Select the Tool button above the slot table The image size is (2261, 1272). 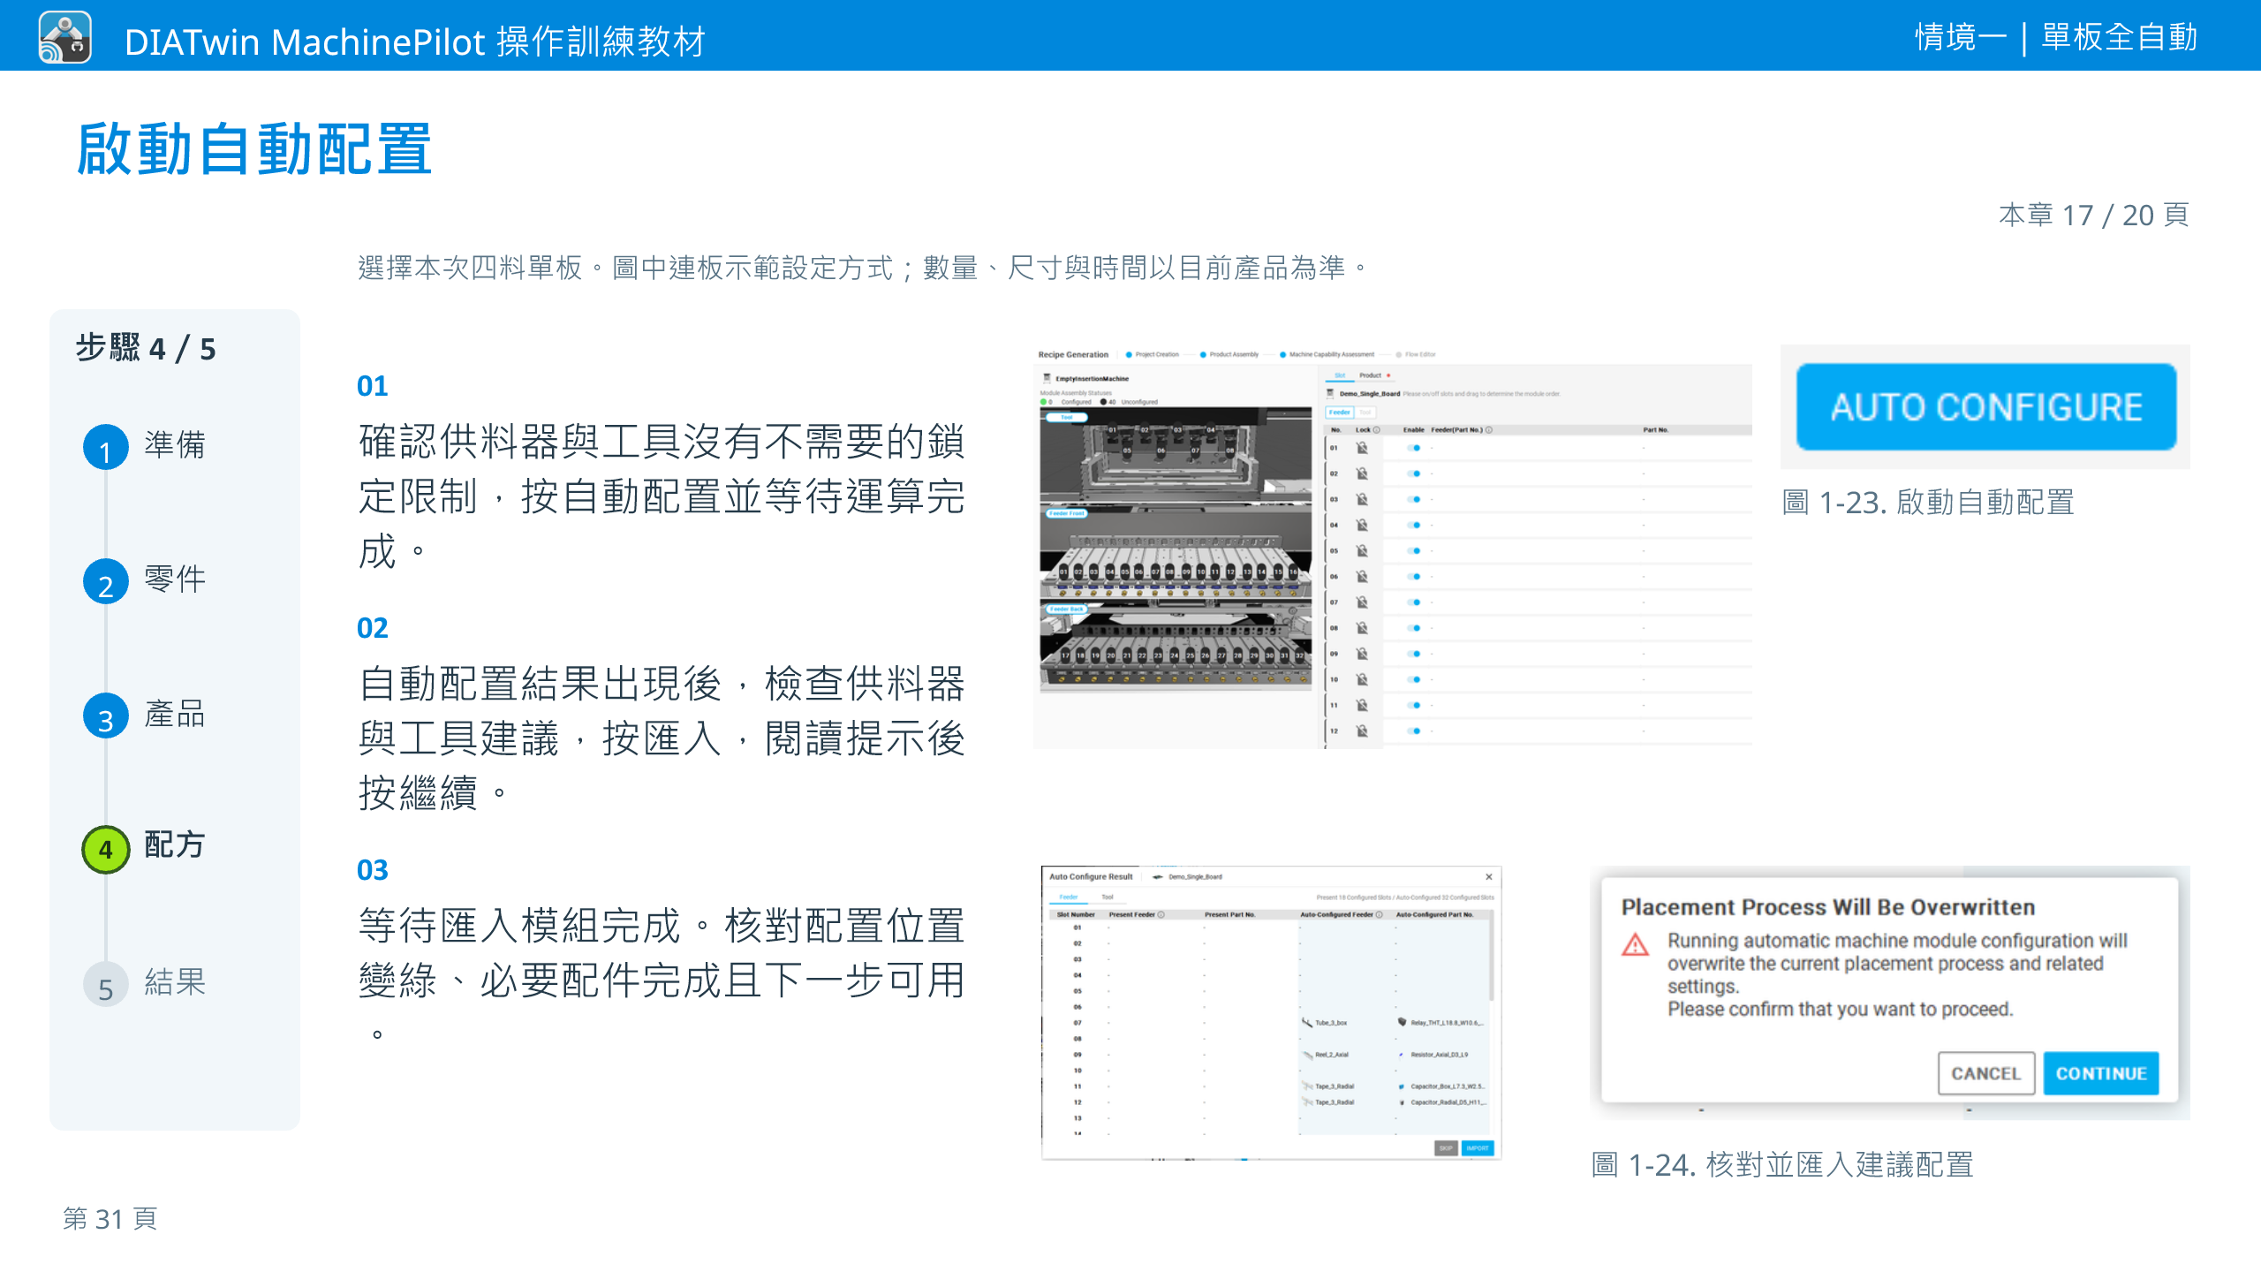pyautogui.click(x=1365, y=413)
